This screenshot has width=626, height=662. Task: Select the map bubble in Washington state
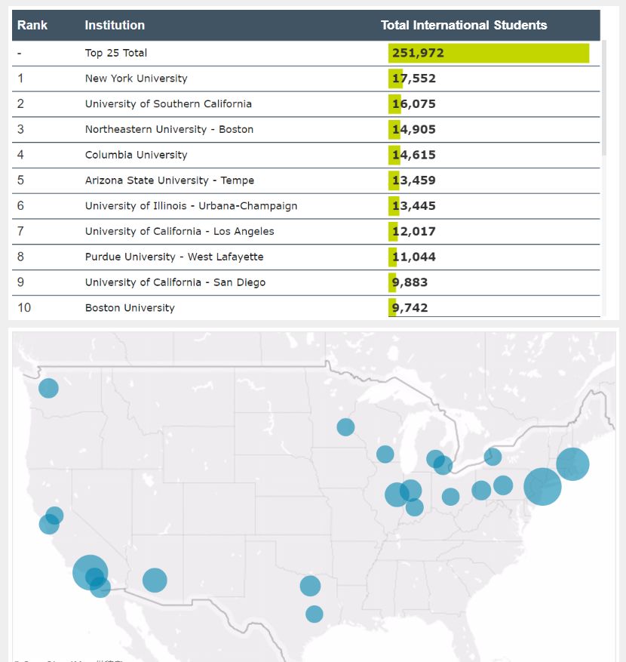[48, 388]
